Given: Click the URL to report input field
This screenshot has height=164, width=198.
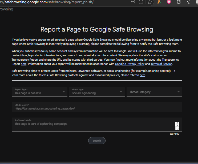Looking at the screenshot, I should pyautogui.click(x=97, y=107).
